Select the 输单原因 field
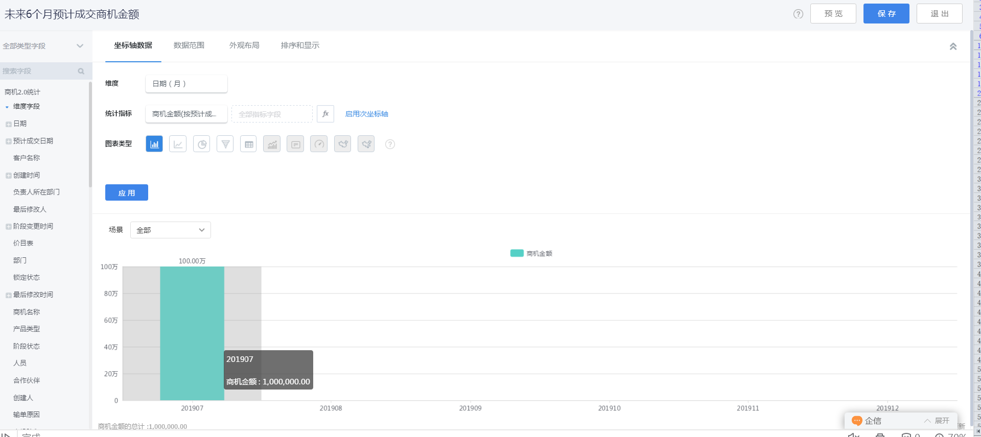 coord(27,415)
